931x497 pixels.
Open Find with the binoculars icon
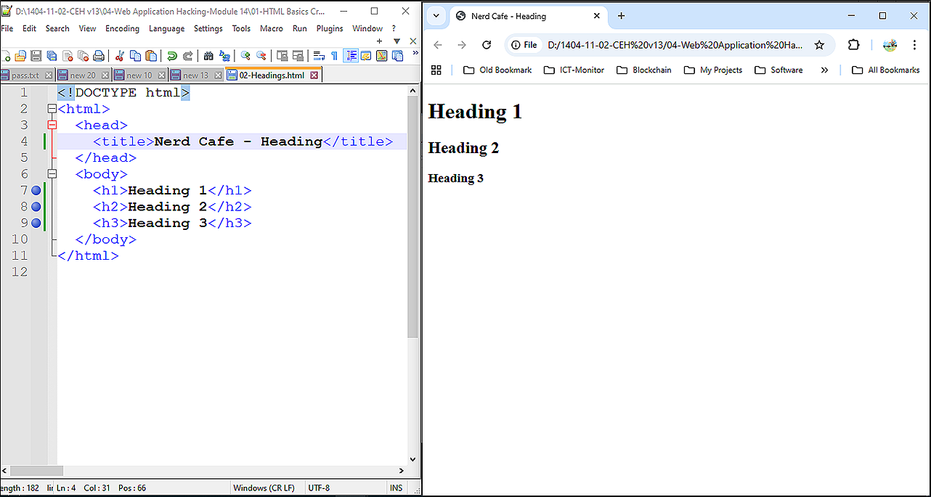coord(208,56)
